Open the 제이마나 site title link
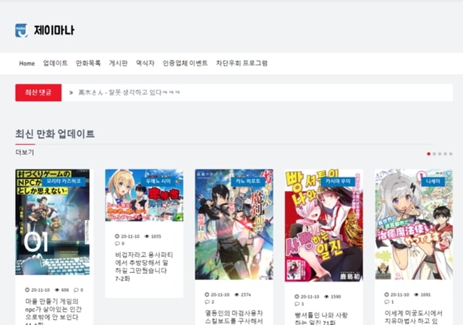This screenshot has height=325, width=463. pos(54,30)
